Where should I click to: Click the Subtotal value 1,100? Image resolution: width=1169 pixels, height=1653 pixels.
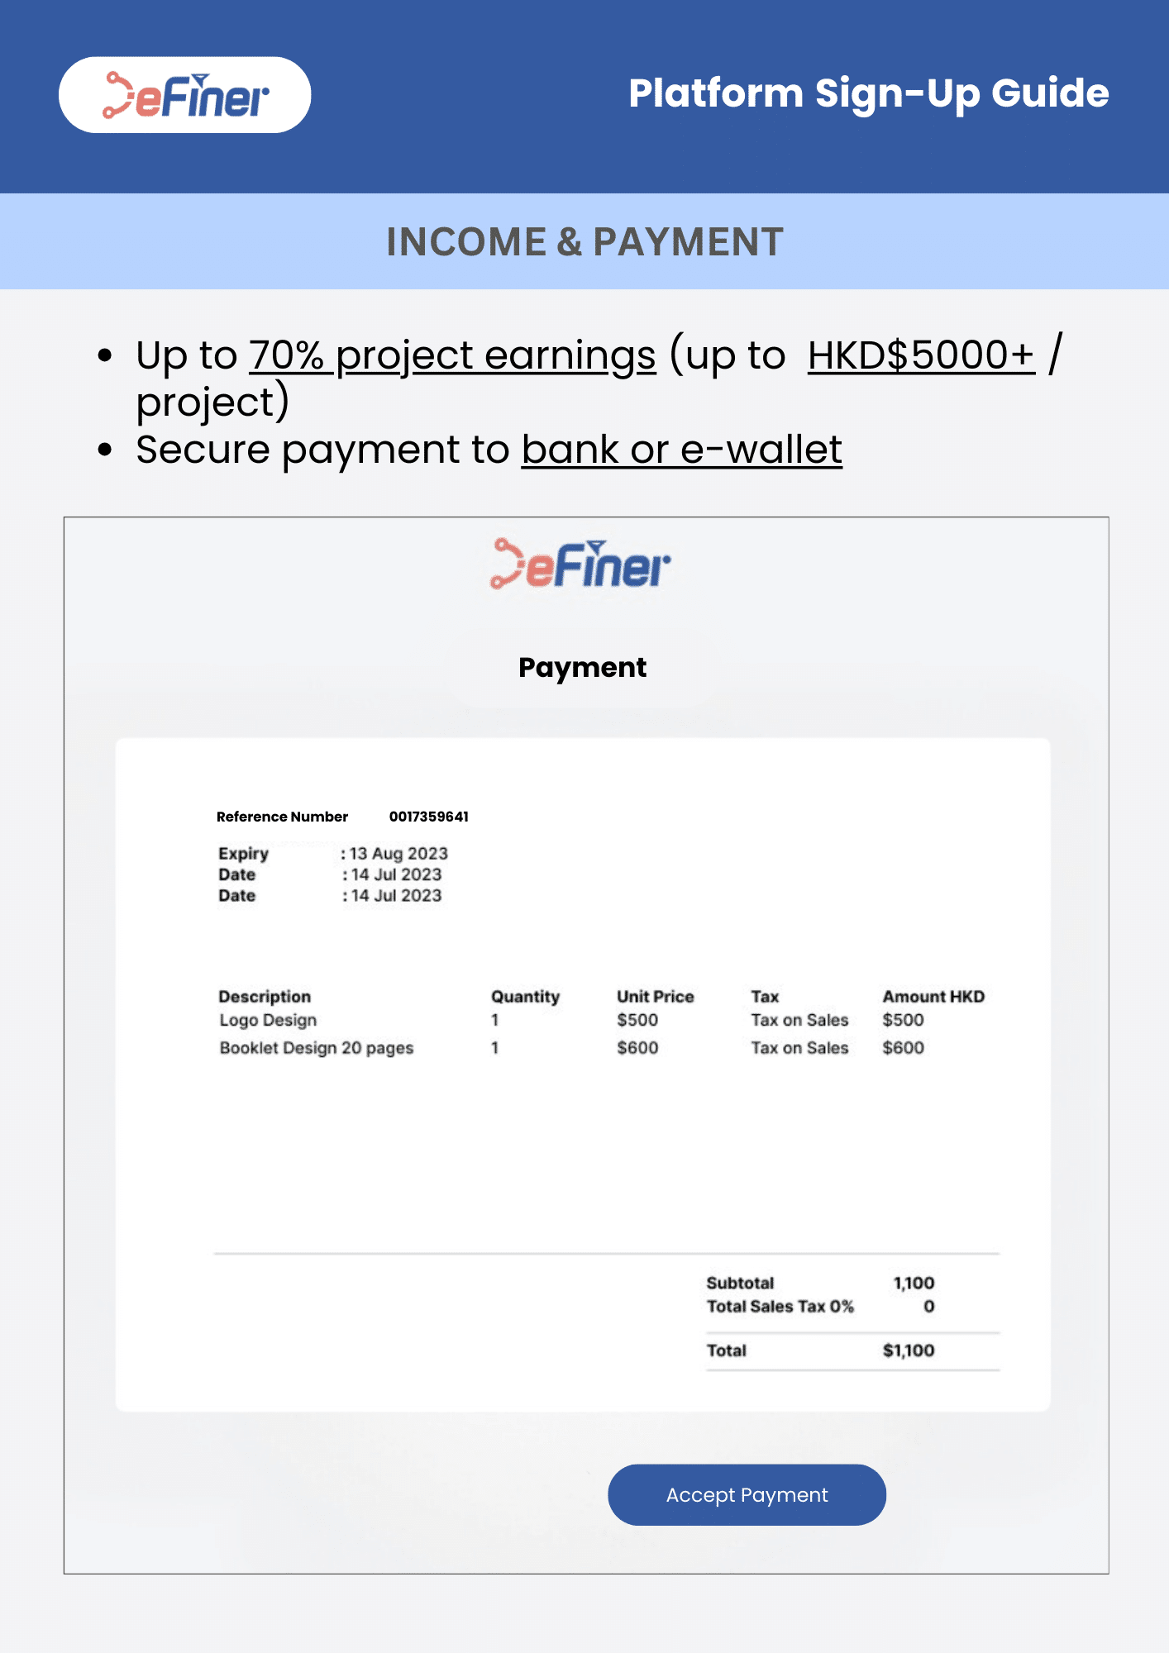pyautogui.click(x=914, y=1283)
